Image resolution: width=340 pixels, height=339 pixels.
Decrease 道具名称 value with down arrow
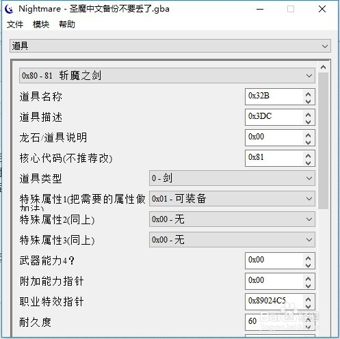[x=308, y=101]
